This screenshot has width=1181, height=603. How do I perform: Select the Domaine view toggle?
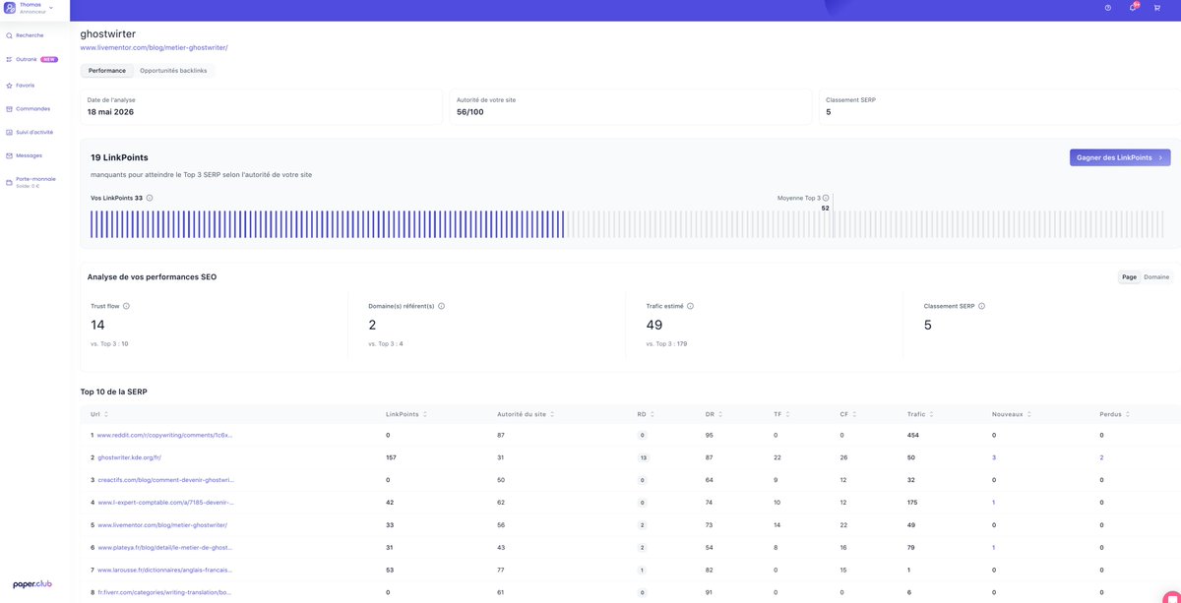click(1156, 277)
